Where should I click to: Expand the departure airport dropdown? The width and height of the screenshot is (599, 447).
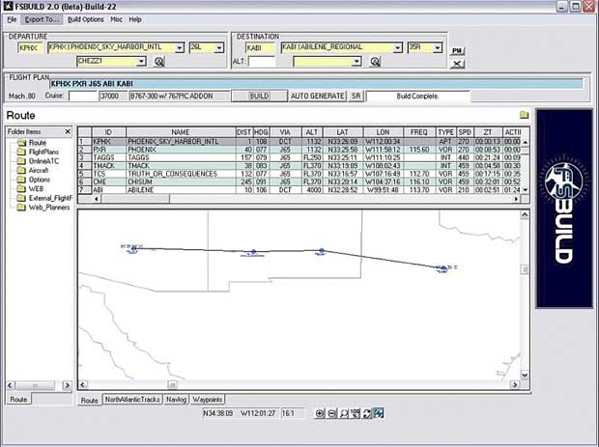pyautogui.click(x=179, y=47)
